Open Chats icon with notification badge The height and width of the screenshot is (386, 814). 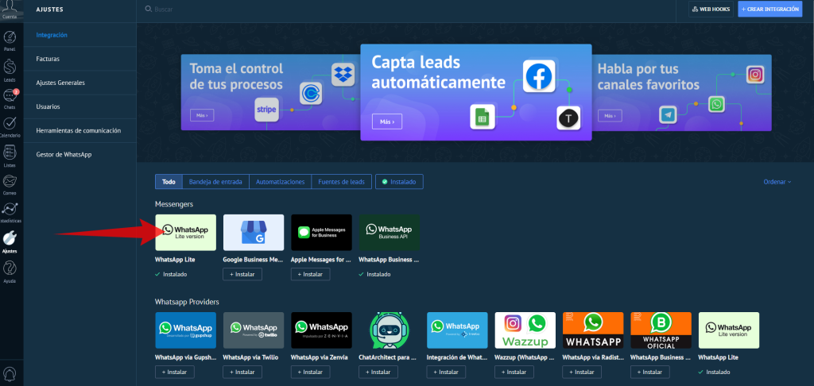[x=10, y=98]
